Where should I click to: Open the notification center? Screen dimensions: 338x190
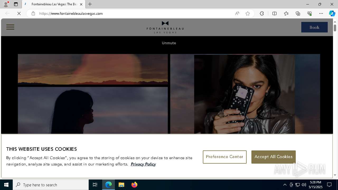pyautogui.click(x=329, y=185)
